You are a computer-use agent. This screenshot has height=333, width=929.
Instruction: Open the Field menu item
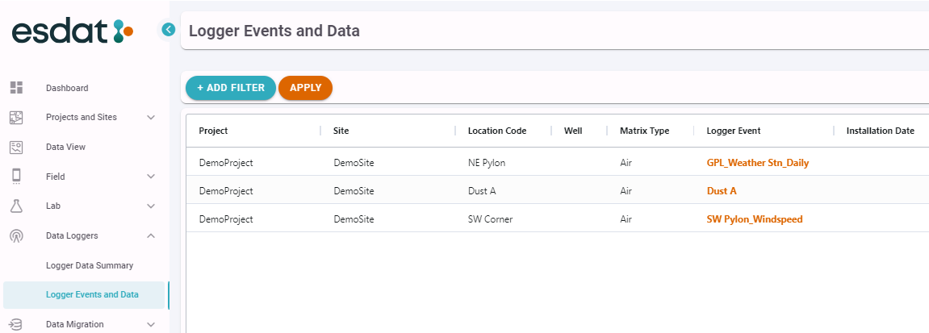tap(56, 177)
